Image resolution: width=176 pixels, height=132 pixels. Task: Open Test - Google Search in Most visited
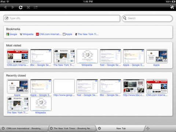pyautogui.click(x=110, y=56)
